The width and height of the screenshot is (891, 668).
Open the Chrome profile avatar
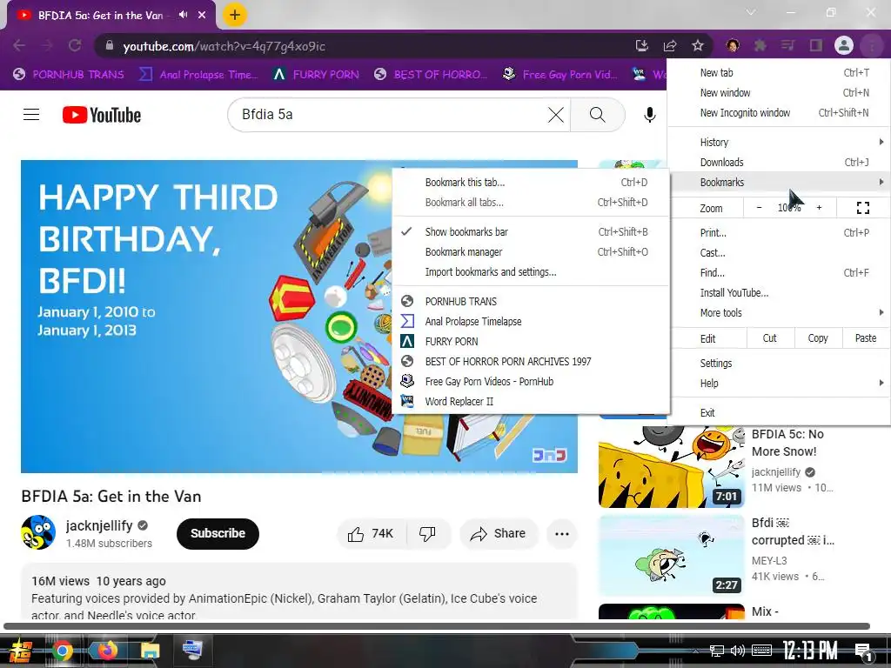[x=844, y=45]
